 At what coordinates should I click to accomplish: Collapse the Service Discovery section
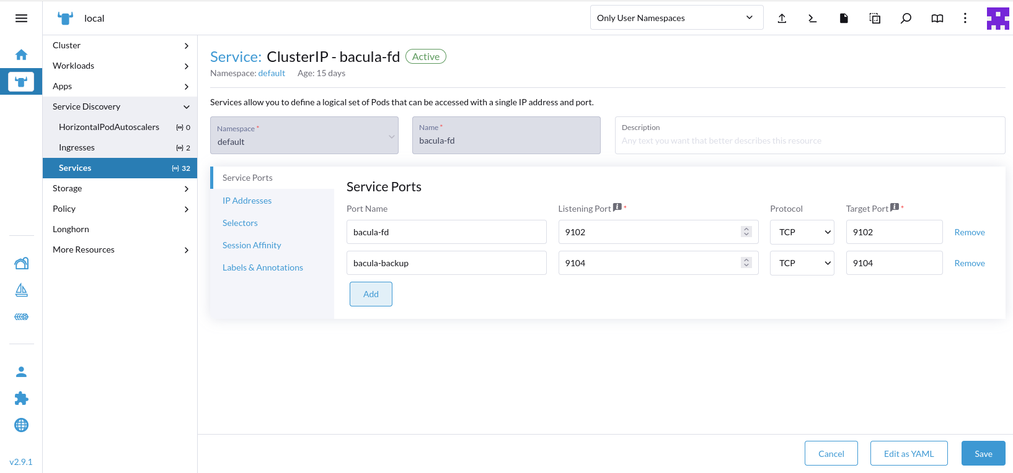tap(120, 106)
